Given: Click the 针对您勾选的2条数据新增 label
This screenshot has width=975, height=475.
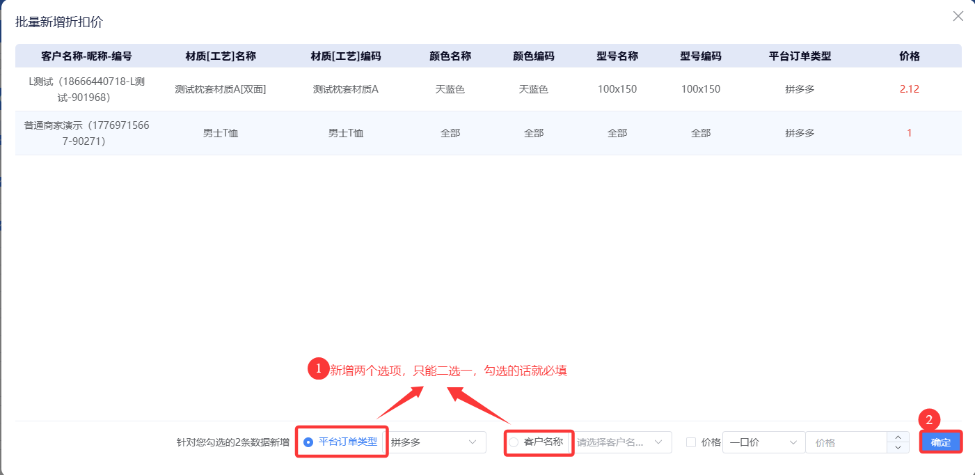Looking at the screenshot, I should pos(233,442).
